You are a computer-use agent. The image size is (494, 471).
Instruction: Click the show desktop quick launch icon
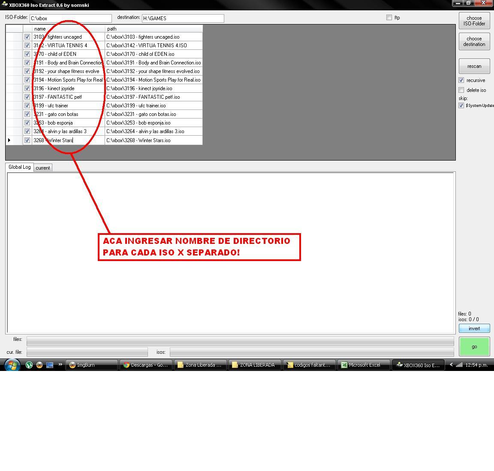coord(49,365)
